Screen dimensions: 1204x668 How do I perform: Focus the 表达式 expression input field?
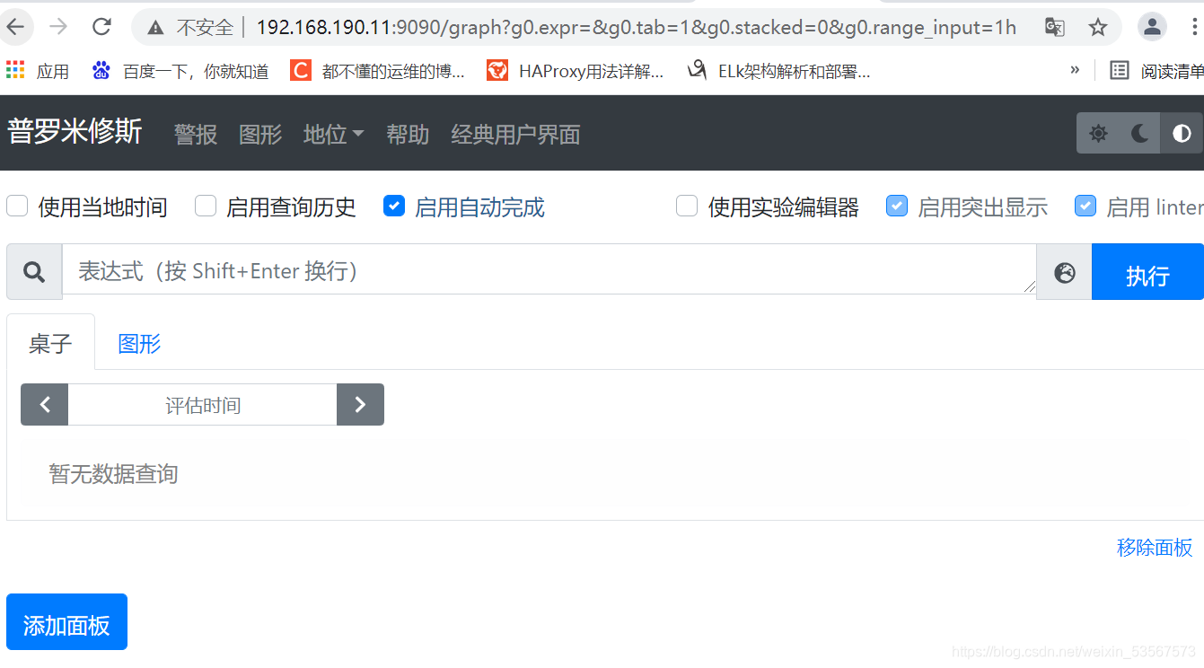point(549,269)
